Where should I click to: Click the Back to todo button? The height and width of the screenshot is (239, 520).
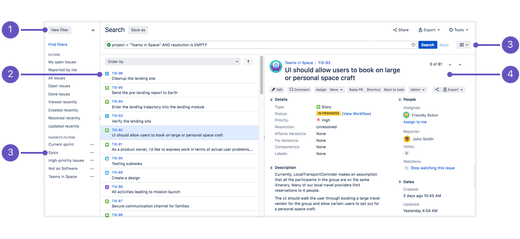(x=394, y=90)
